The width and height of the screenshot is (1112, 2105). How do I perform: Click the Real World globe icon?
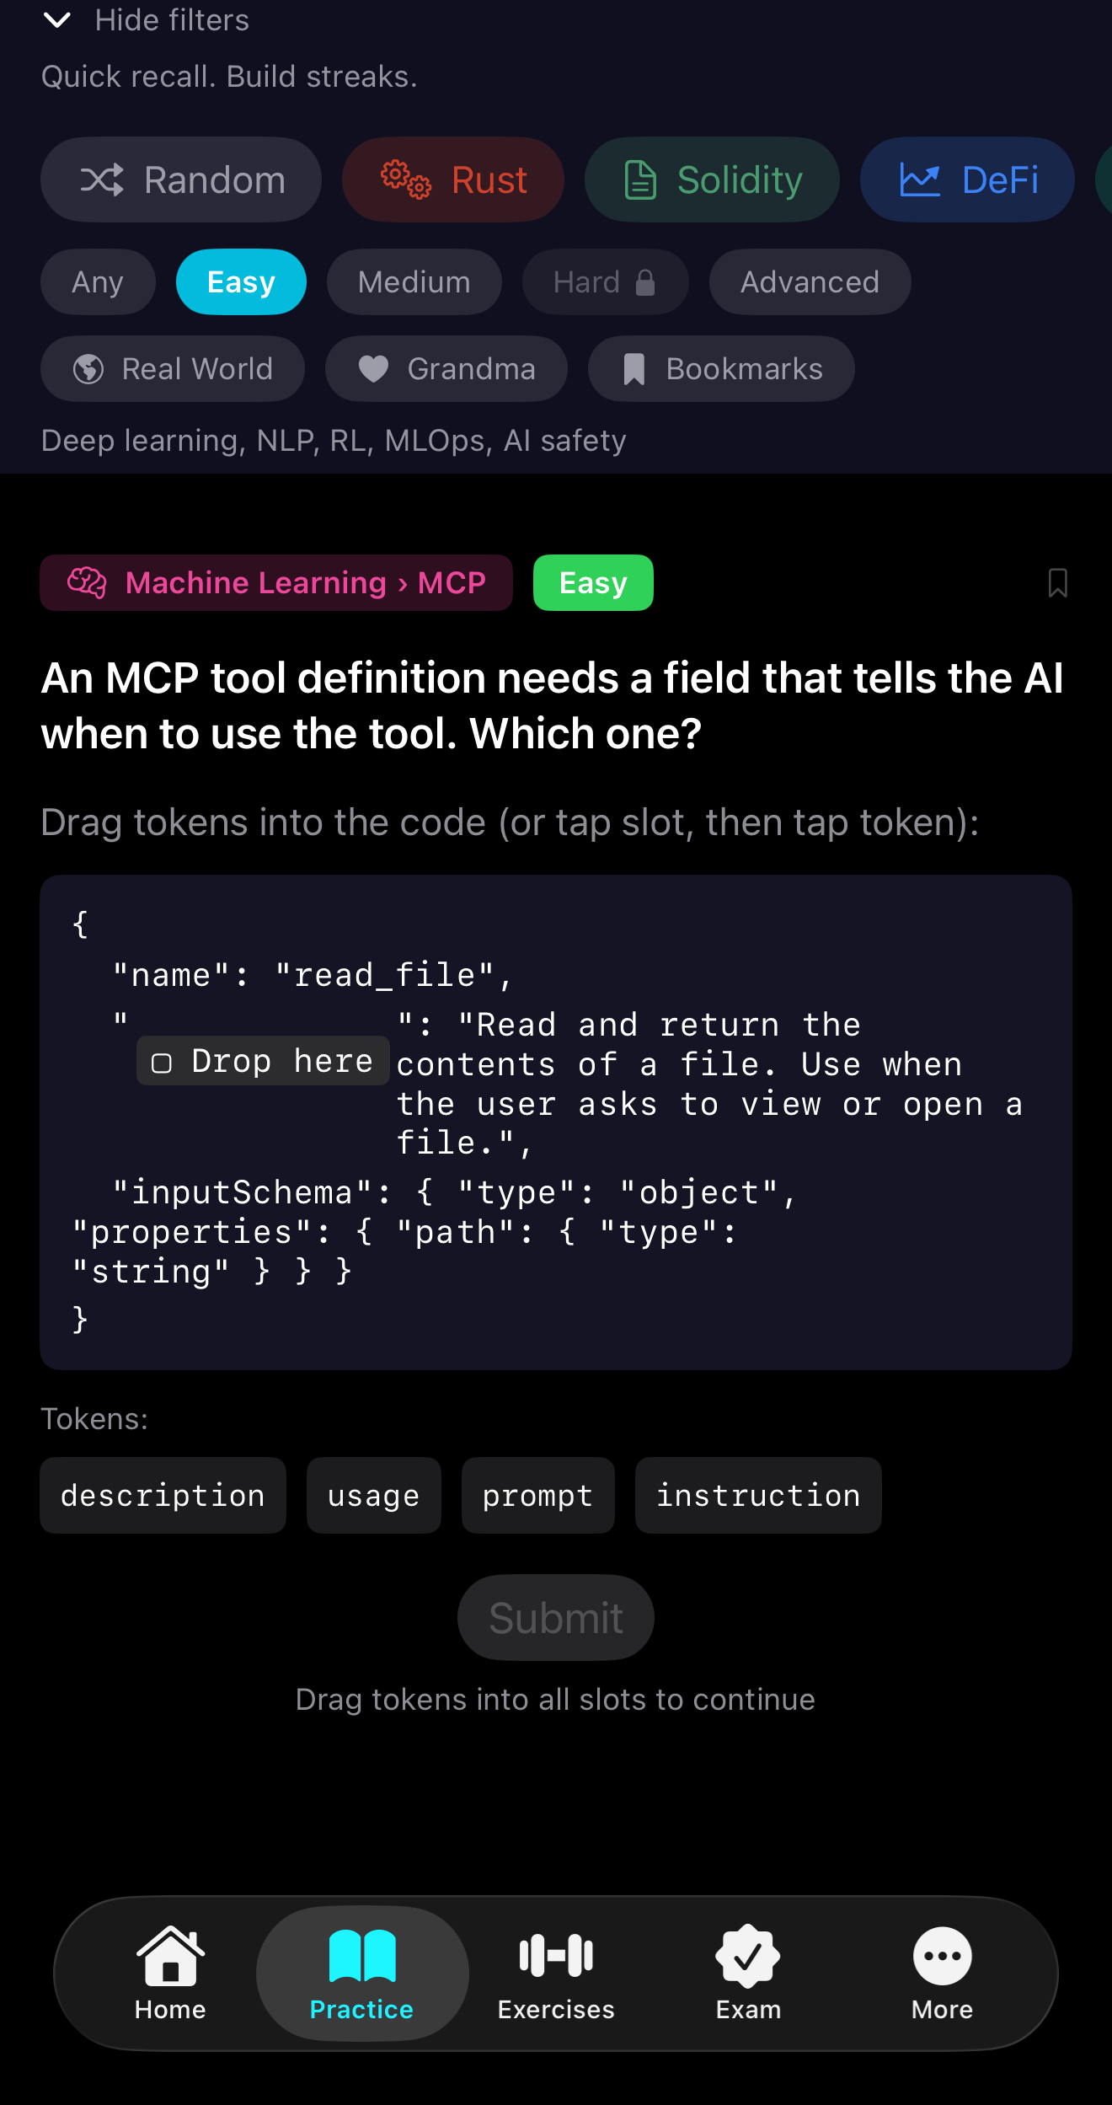coord(90,368)
